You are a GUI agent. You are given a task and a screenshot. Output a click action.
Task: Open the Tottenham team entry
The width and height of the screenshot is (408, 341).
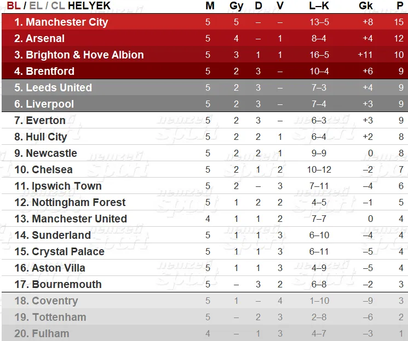(50, 317)
